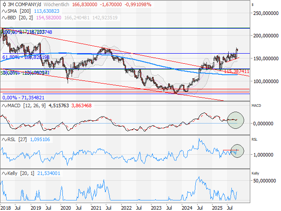Click the dollar currency symbol on the axis
Image resolution: width=281 pixels, height=211 pixels.
pos(252,5)
